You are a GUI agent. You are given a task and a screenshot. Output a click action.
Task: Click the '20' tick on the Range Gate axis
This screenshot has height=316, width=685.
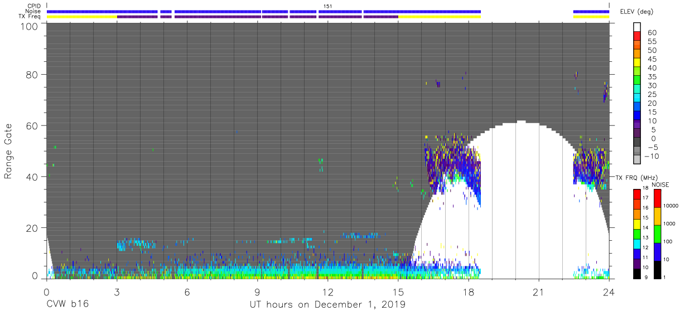(x=33, y=228)
